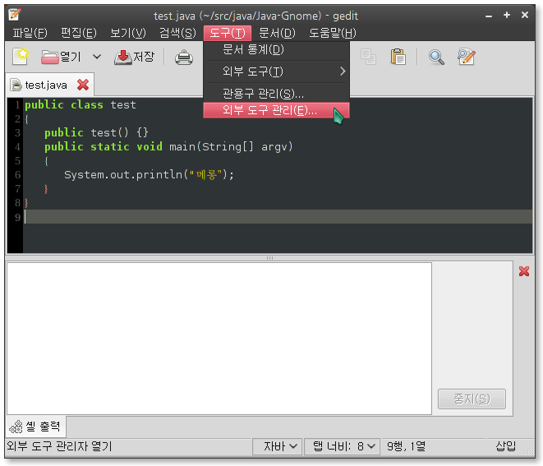Open the 문서(D) menu
This screenshot has width=543, height=466.
click(277, 33)
